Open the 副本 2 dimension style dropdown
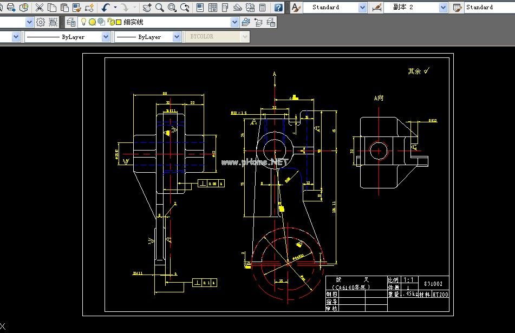Viewport: 515px width, 333px height. 443,8
